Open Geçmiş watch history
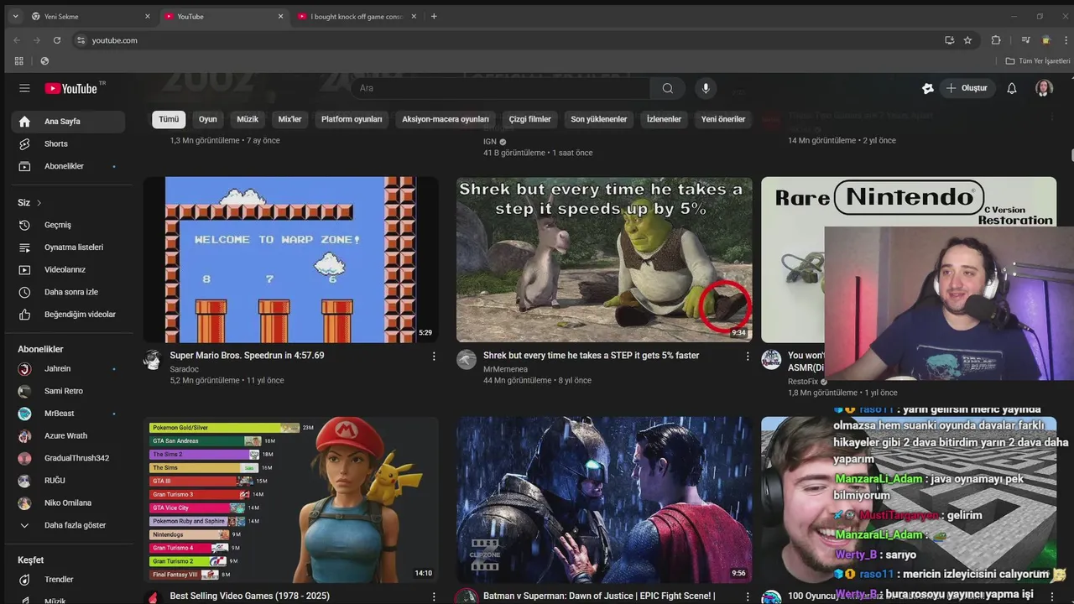The image size is (1074, 604). [68, 225]
